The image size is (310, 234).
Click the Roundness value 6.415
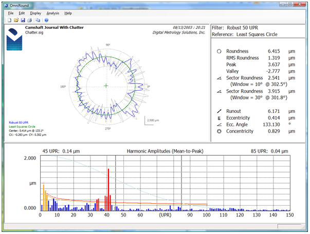click(x=274, y=52)
